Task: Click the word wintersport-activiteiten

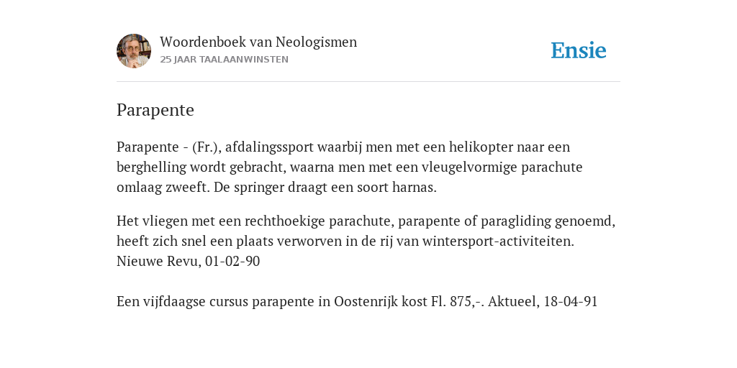Action: (x=498, y=241)
